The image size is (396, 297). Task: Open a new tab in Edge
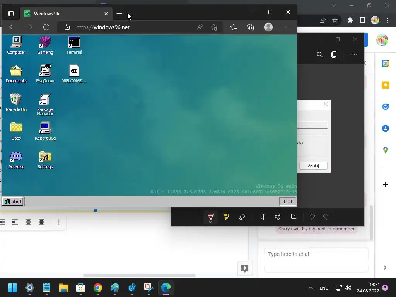point(119,14)
